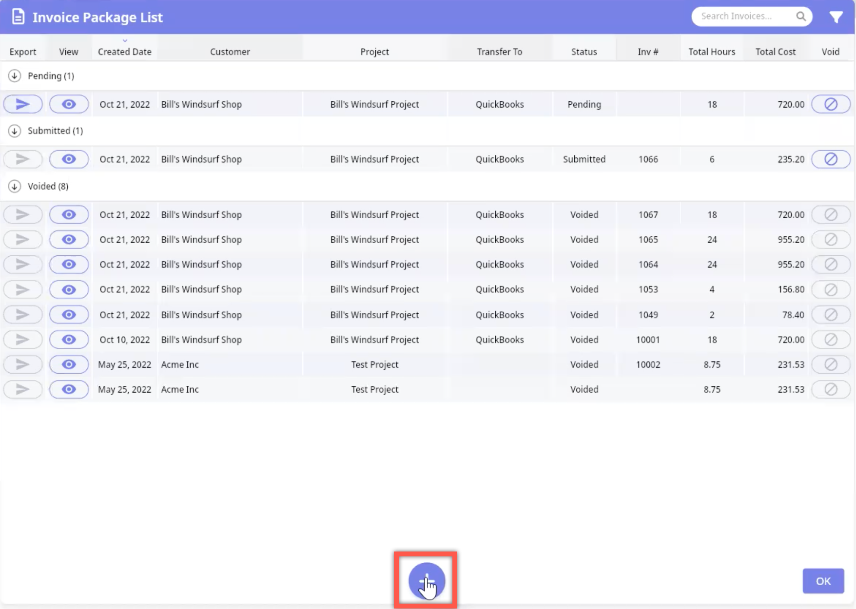856x609 pixels.
Task: Sort by Total Cost column header
Action: [775, 52]
